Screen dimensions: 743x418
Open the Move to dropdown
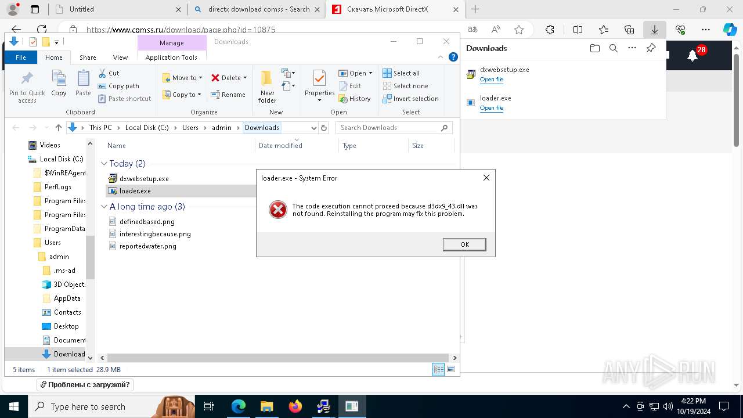(182, 78)
